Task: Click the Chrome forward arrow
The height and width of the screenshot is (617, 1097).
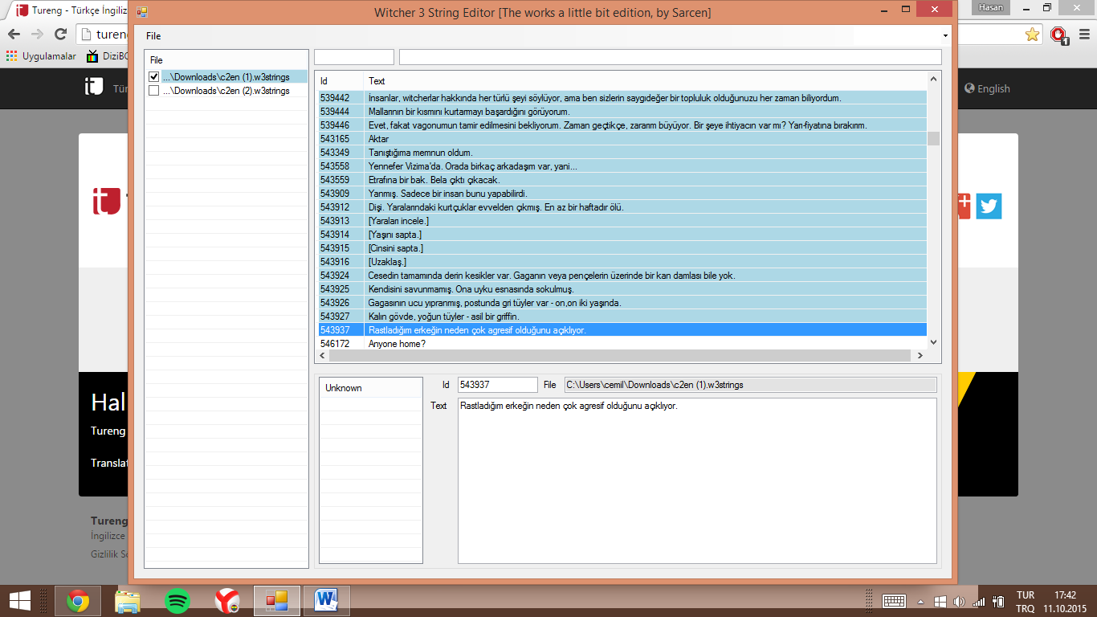Action: (37, 35)
